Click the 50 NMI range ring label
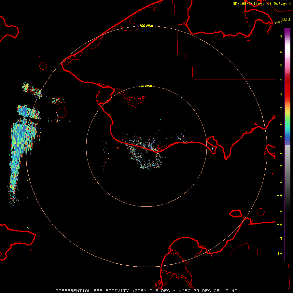The width and height of the screenshot is (293, 293). pos(146,86)
